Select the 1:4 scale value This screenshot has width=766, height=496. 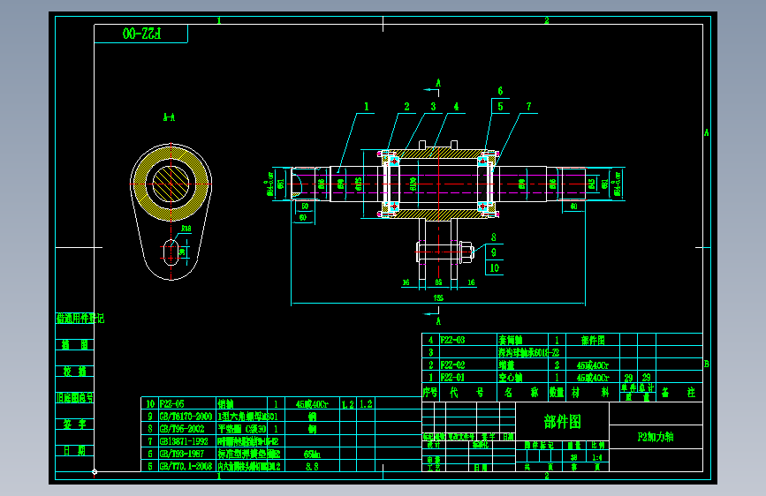click(x=597, y=457)
